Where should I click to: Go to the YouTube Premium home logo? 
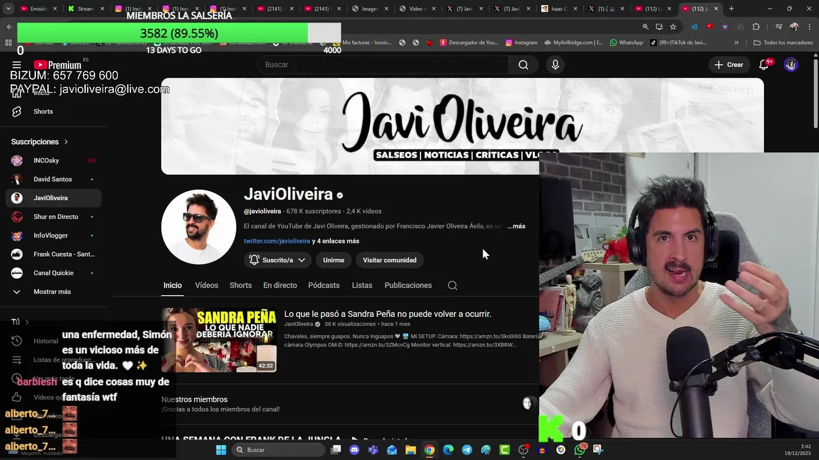click(58, 65)
